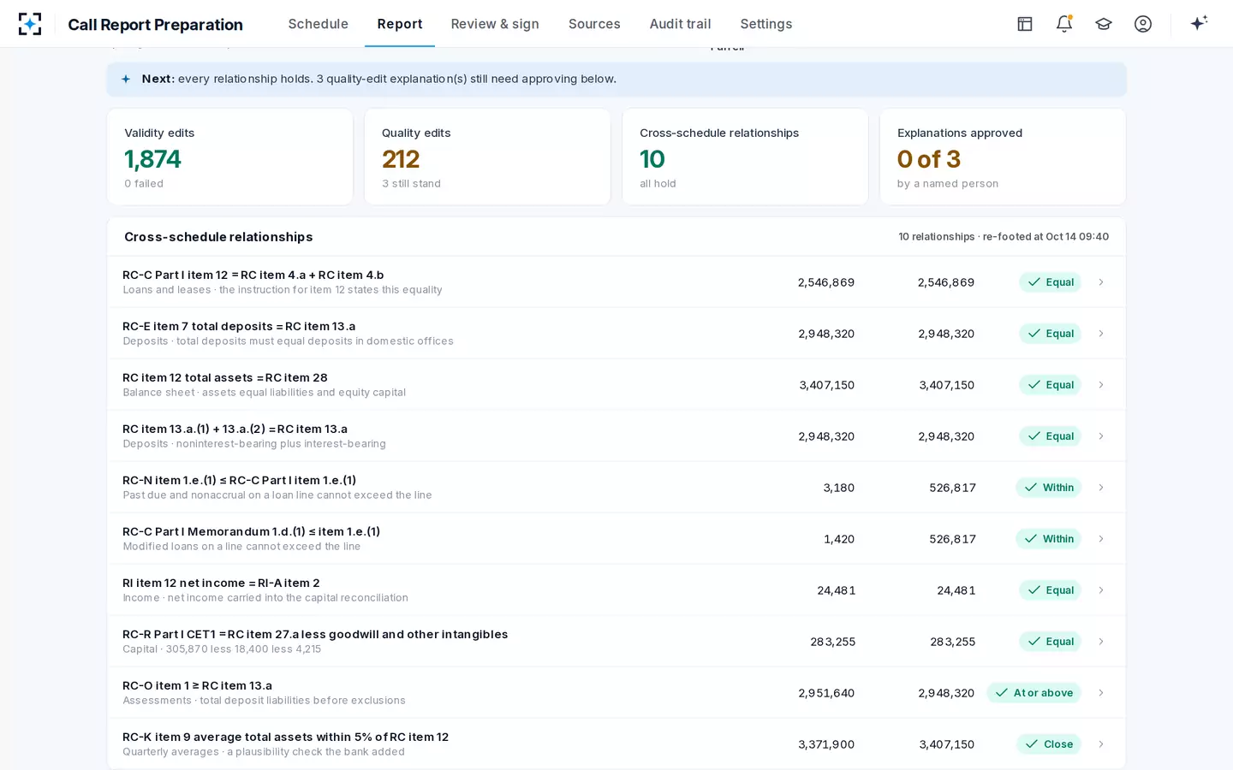This screenshot has width=1233, height=770.
Task: Open the Audit trail tab
Action: (681, 24)
